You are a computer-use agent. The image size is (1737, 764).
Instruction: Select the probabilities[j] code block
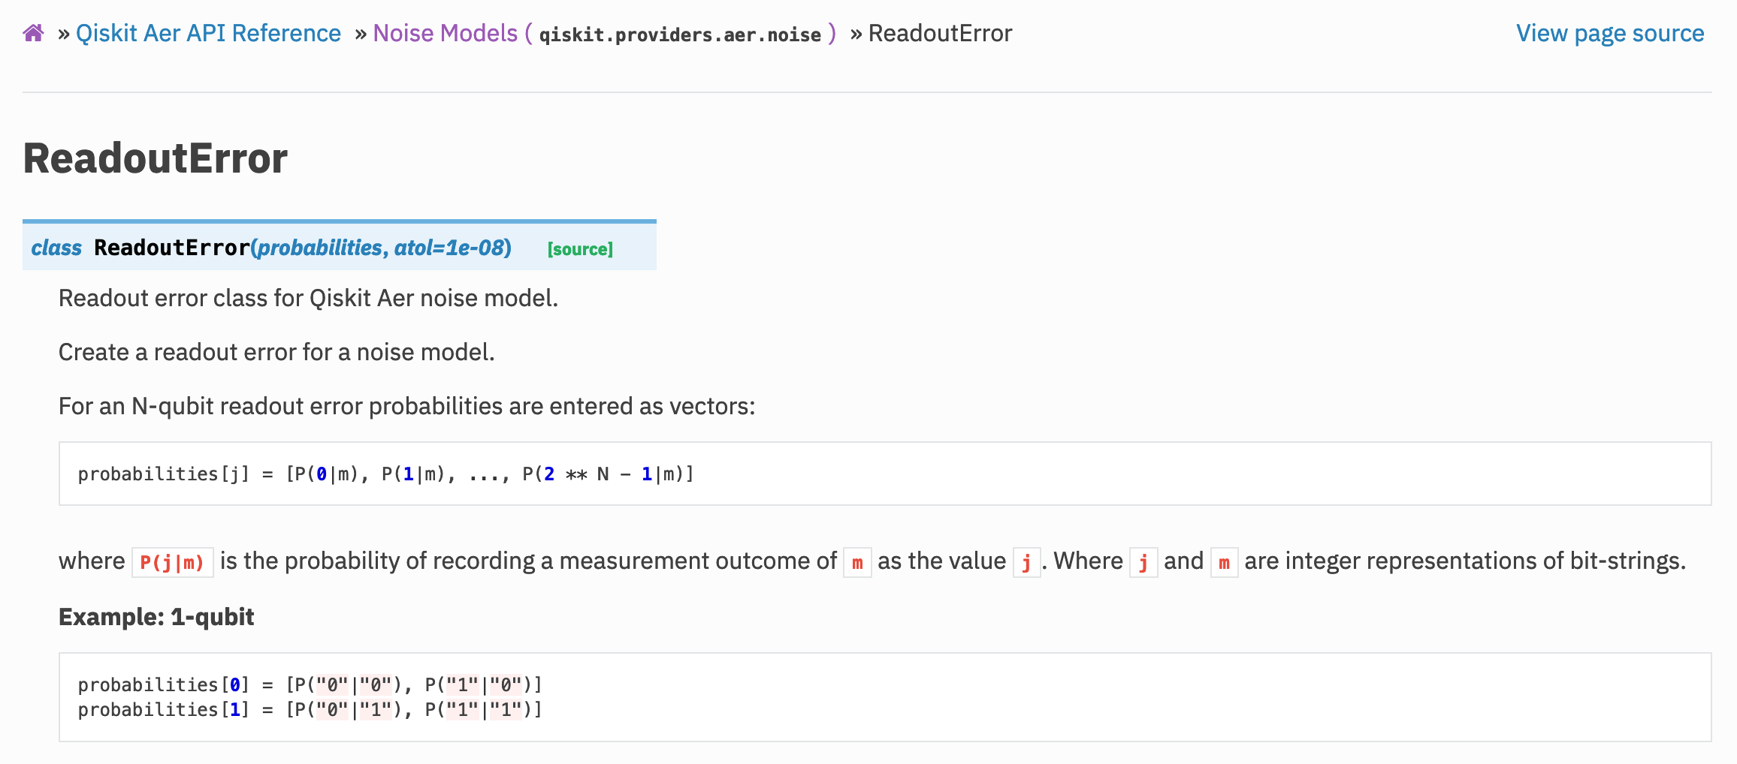coord(385,473)
